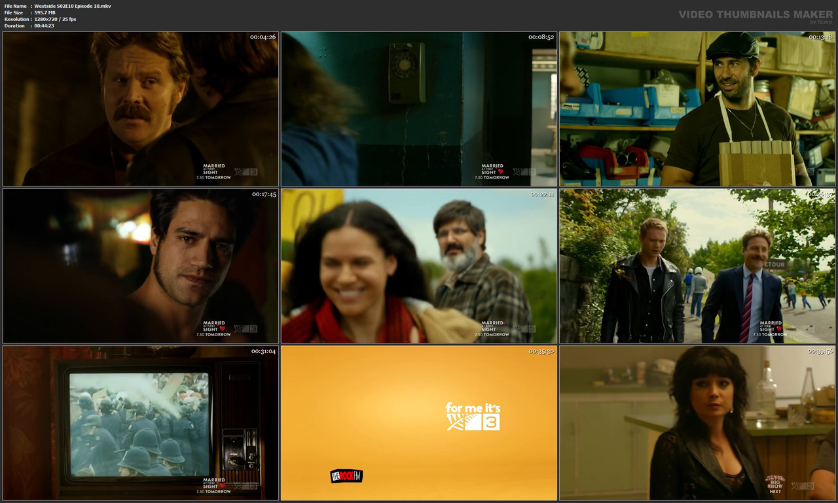838x503 pixels.
Task: Select the shopkeeper in apron thumbnail
Action: [x=697, y=109]
